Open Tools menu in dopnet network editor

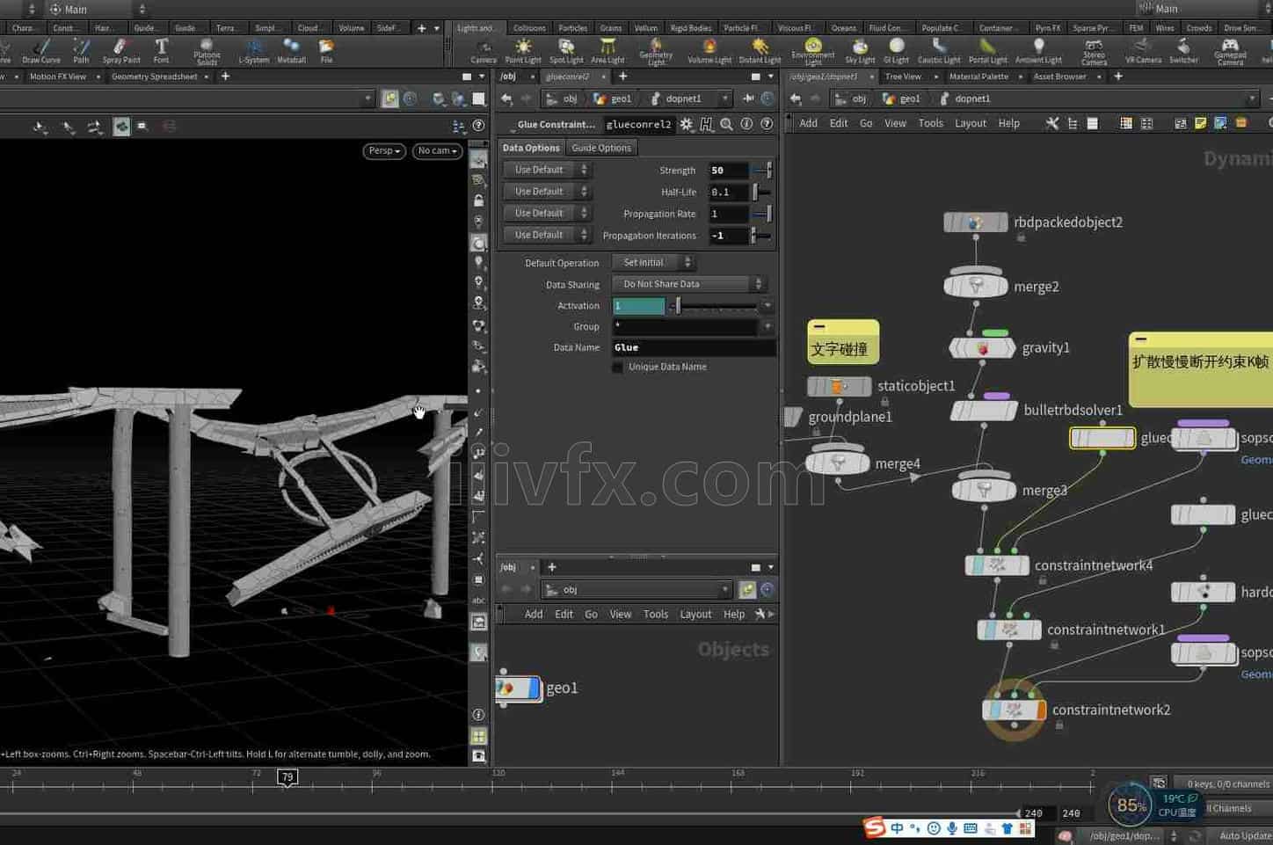[x=930, y=123]
